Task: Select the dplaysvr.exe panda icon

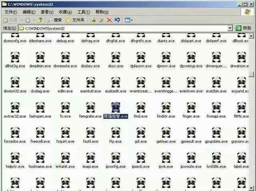Action: (x=141, y=57)
